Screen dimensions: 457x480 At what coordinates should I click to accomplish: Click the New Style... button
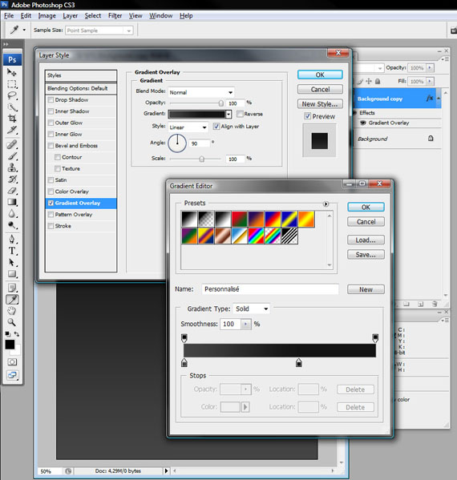320,104
